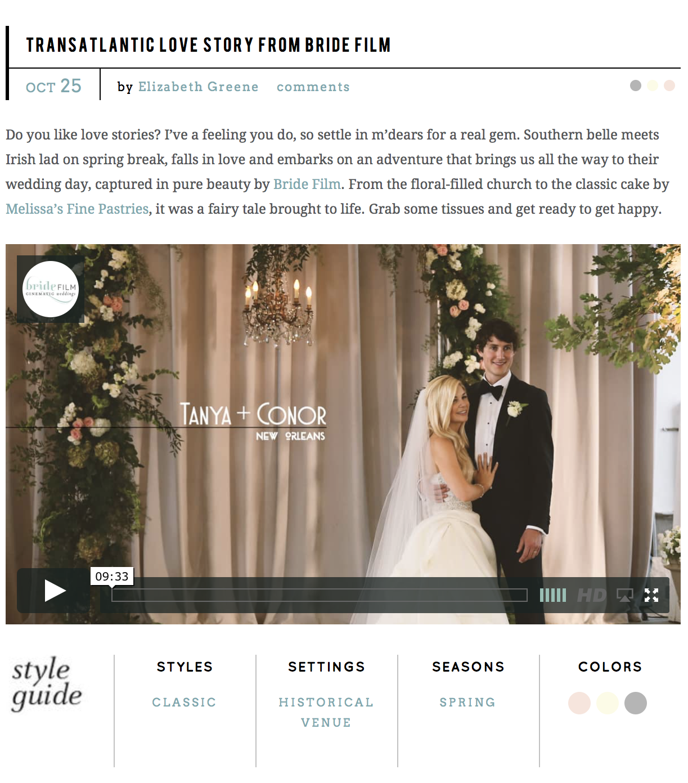Choose the pink swatch under Colors
The width and height of the screenshot is (688, 783).
point(579,703)
